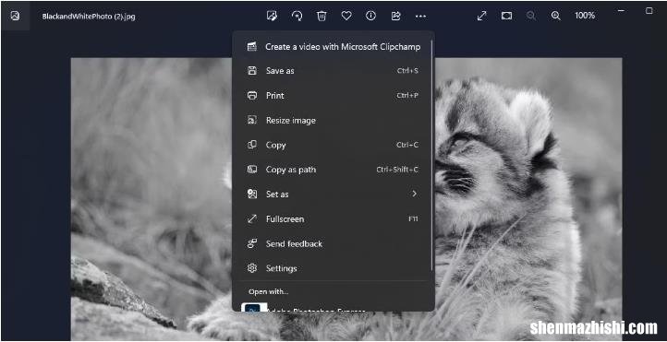Click the Set as picture icon
This screenshot has height=342, width=667.
tap(252, 195)
